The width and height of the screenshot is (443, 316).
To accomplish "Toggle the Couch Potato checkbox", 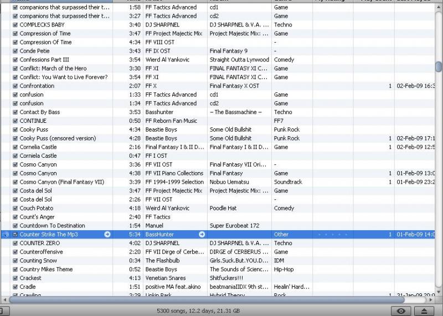I will coord(16,208).
